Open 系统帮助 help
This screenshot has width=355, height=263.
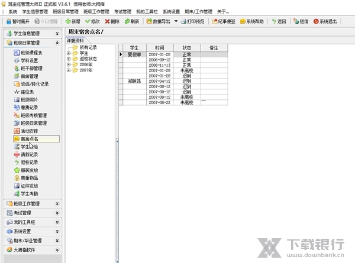pyautogui.click(x=252, y=21)
